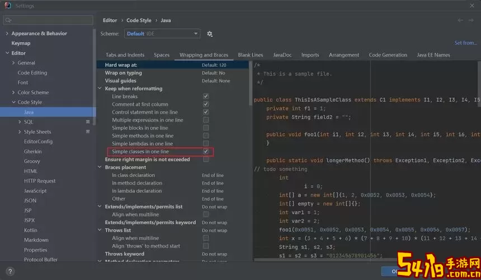The height and width of the screenshot is (280, 481).
Task: Focus the settings search field
Action: click(x=48, y=20)
